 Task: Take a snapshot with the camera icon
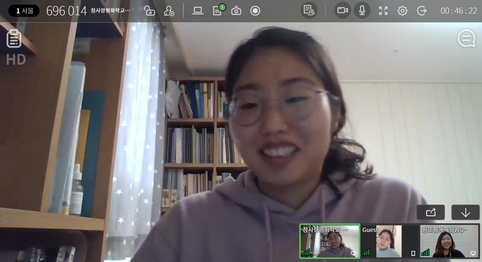tap(236, 11)
